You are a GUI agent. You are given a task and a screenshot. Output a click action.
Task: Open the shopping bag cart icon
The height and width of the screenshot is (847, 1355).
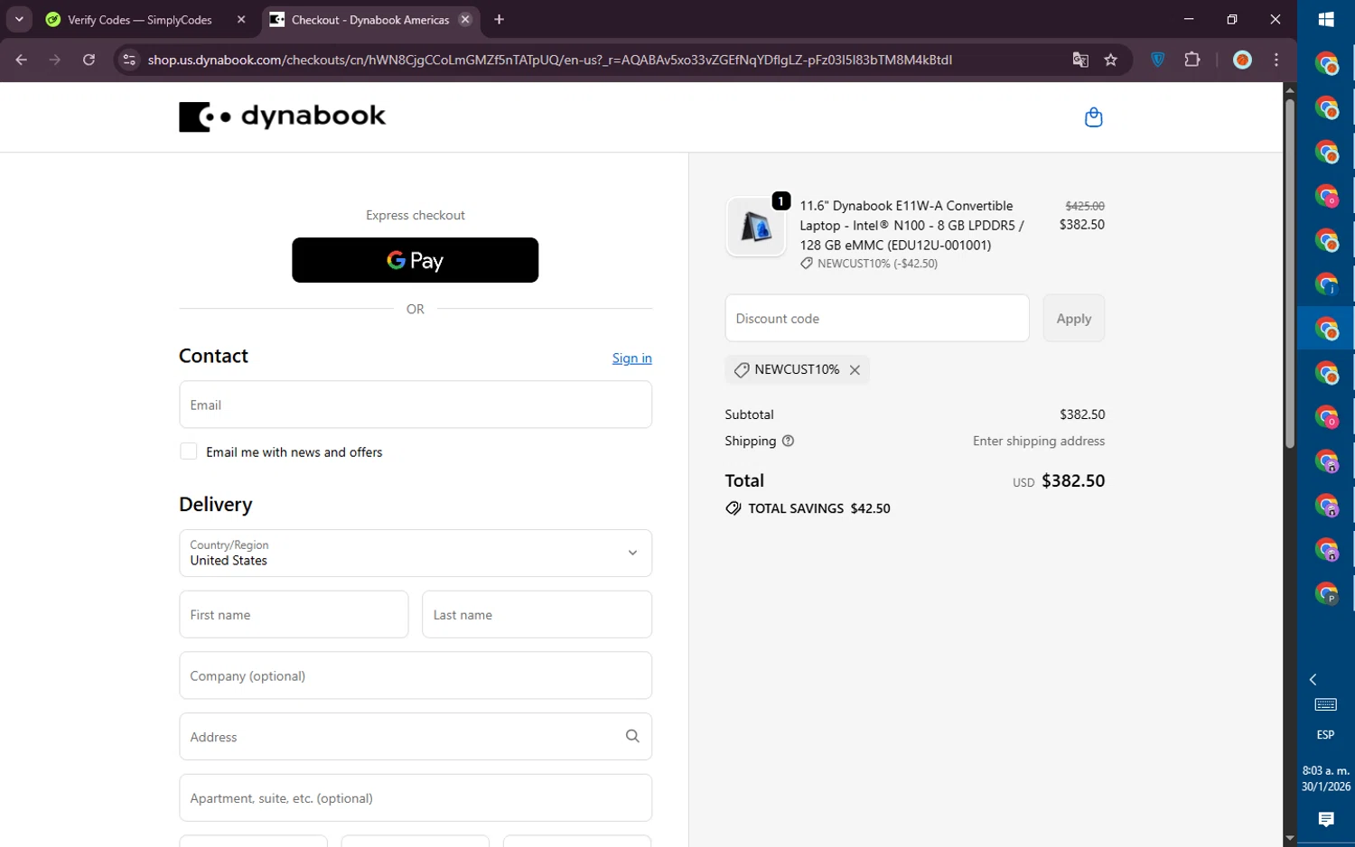pyautogui.click(x=1093, y=117)
